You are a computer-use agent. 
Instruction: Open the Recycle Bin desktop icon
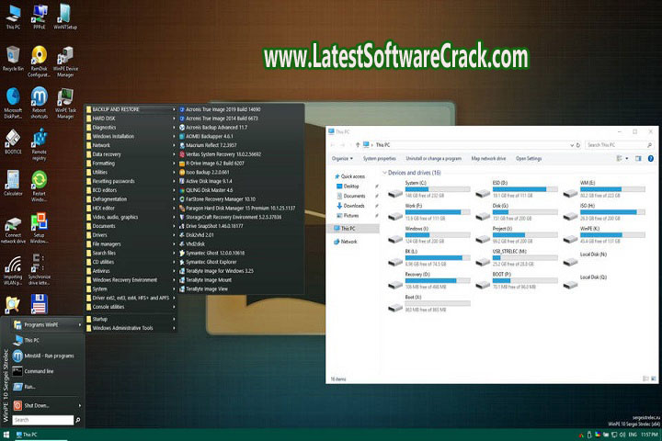pos(13,59)
